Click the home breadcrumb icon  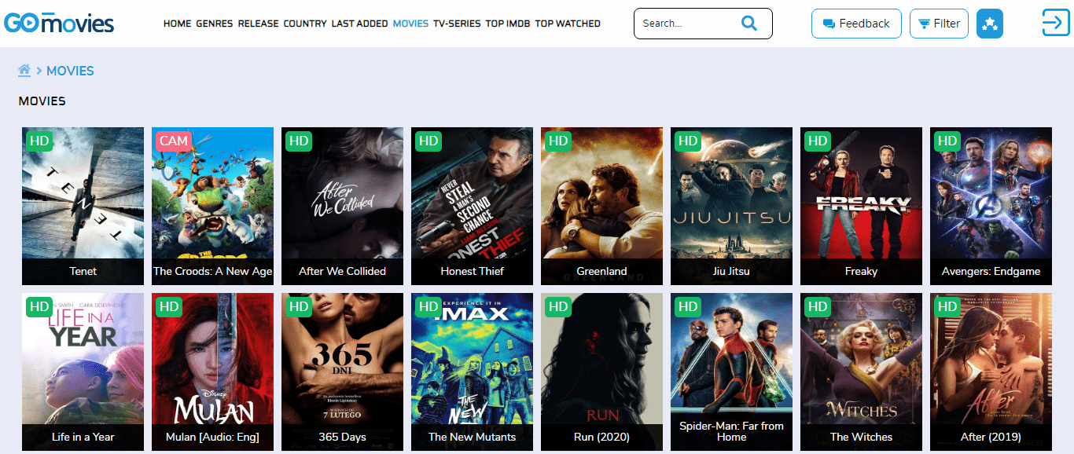24,71
